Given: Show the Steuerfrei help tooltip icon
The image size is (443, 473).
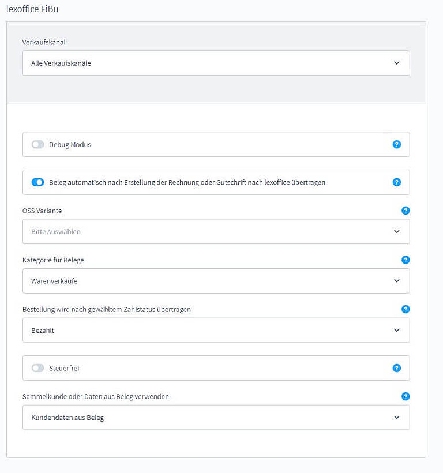Looking at the screenshot, I should pyautogui.click(x=396, y=368).
